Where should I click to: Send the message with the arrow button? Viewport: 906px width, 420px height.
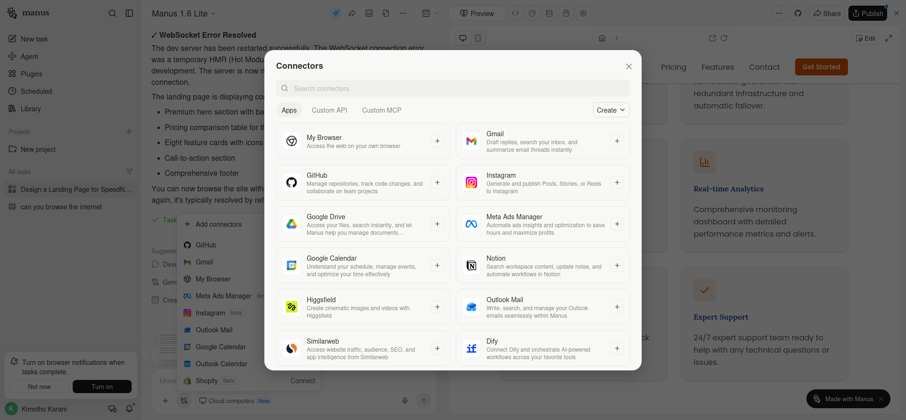coord(424,401)
